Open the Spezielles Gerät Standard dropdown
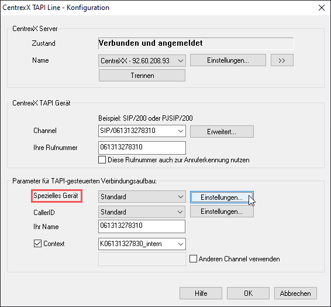The width and height of the screenshot is (331, 307). [142, 197]
